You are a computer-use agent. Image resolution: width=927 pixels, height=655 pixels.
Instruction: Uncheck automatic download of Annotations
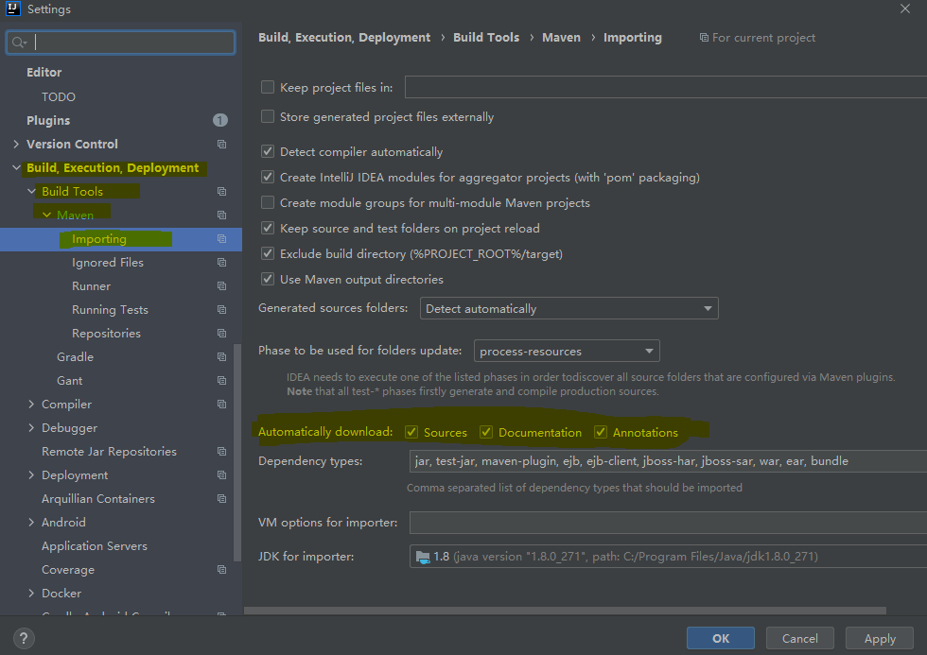pyautogui.click(x=601, y=432)
